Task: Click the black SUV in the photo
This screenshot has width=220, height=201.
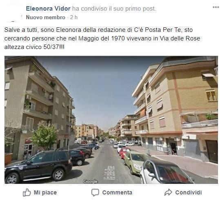Action: click(x=38, y=166)
